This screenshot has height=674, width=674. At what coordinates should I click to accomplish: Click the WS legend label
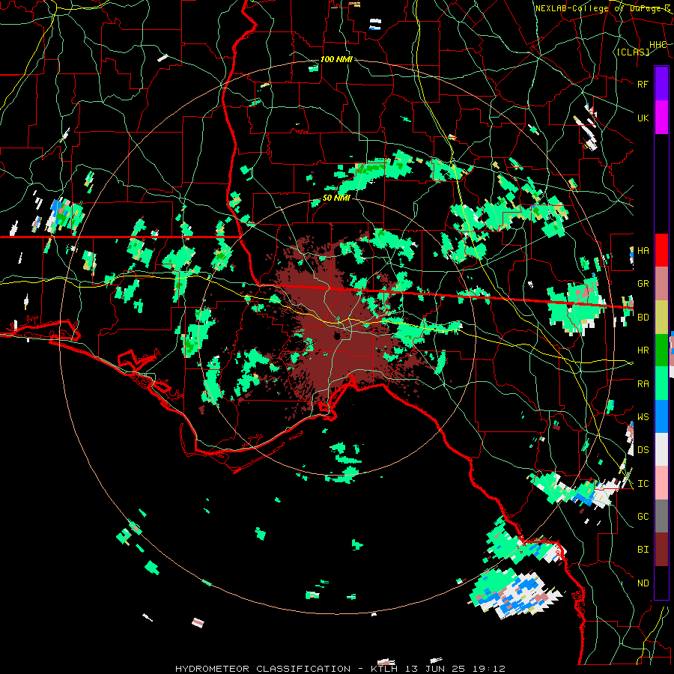point(643,416)
